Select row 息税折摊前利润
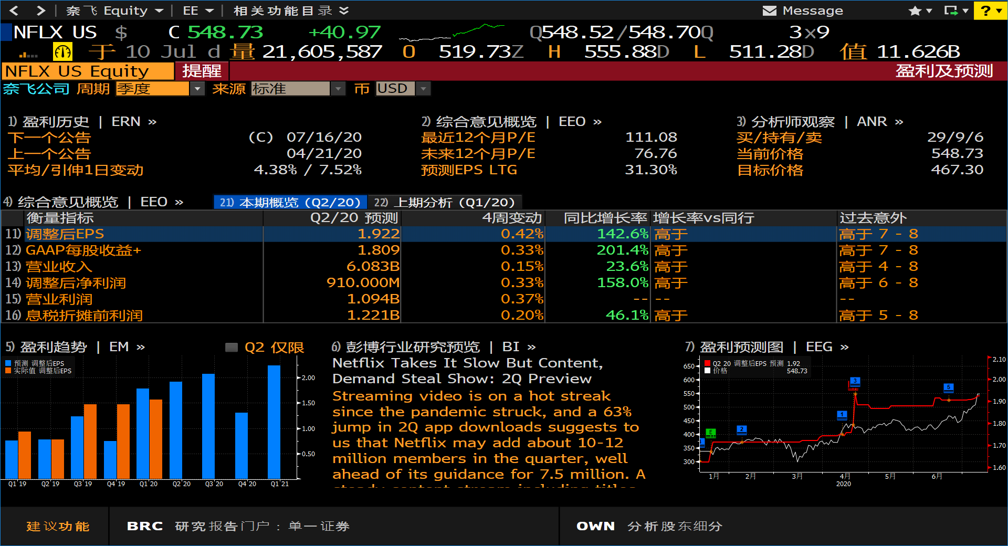Screen dimensions: 1008x546 pos(503,316)
